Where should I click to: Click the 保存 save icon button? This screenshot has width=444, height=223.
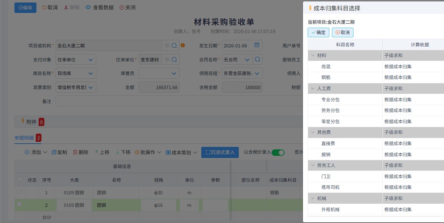20,7
